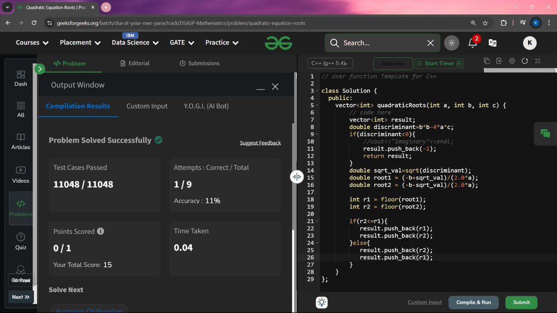The image size is (557, 313).
Task: Click the Search input field
Action: 383,43
